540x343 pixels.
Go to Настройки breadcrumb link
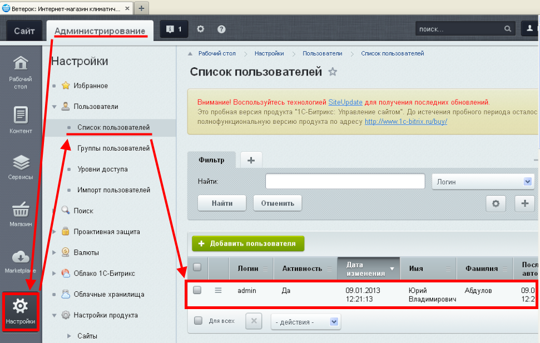pos(269,54)
